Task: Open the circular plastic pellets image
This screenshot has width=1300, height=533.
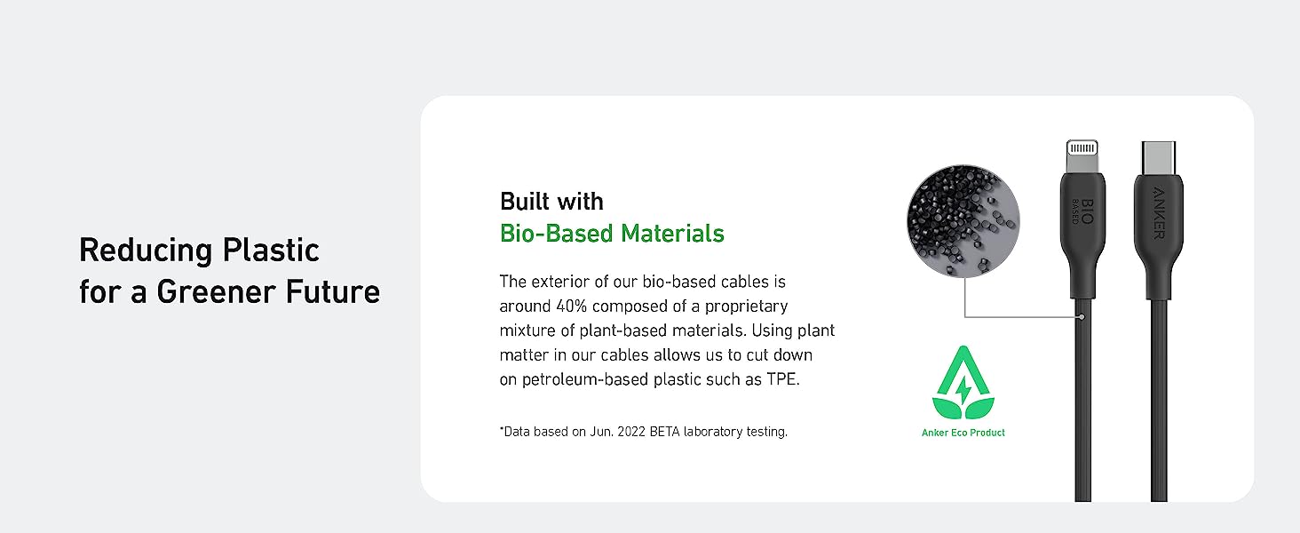Action: (963, 218)
